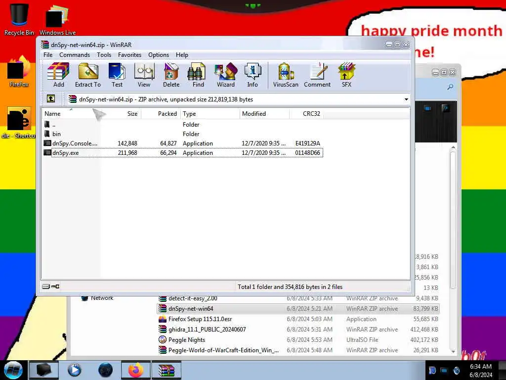506x380 pixels.
Task: Open the File menu
Action: (48, 55)
